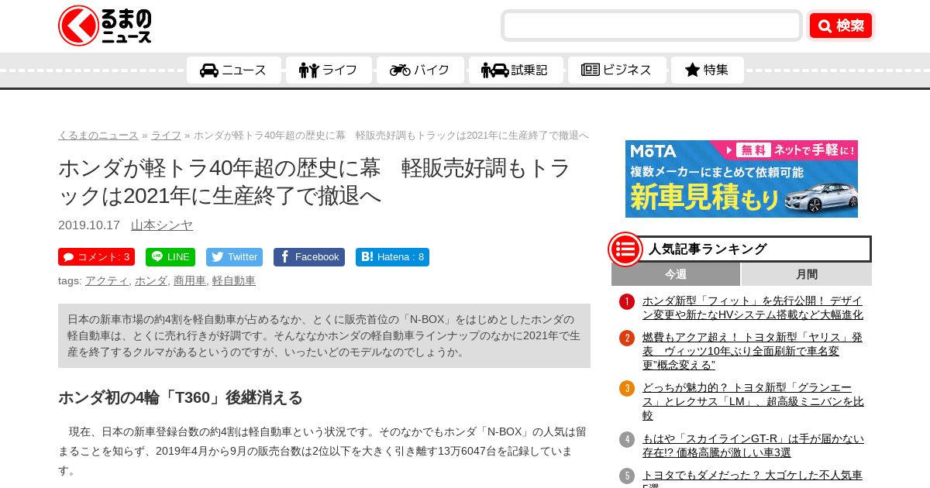Click the ホンダ tag link
The image size is (930, 488).
point(151,280)
